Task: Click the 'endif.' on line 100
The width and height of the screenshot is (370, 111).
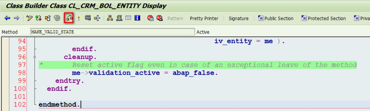Action: (59, 89)
